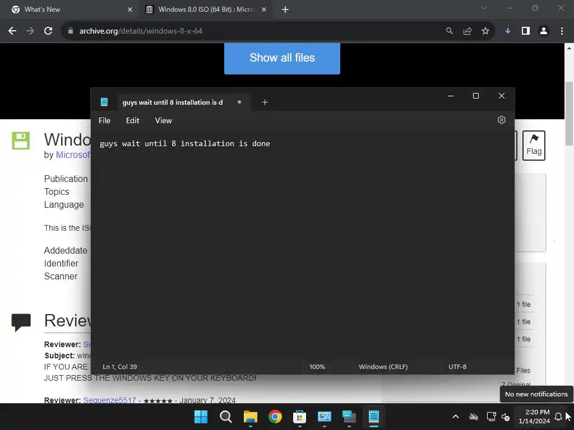Click the site lock icon in the address bar
The image size is (574, 430).
(x=71, y=31)
